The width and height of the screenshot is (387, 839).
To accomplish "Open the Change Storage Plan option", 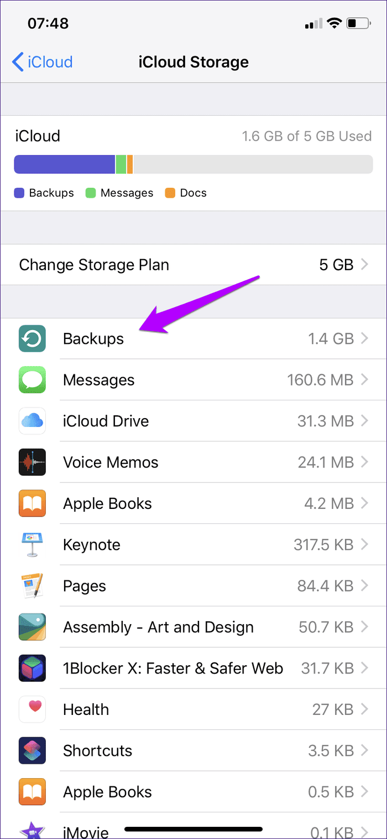I will tap(94, 265).
